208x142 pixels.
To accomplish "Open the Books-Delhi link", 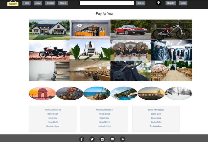I will click(156, 122).
